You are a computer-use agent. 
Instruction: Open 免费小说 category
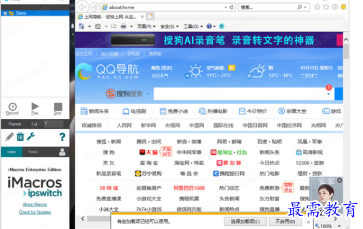(174, 111)
